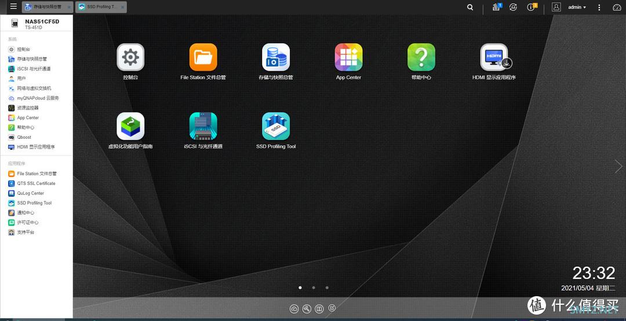Click the 2021/05/04 星期二 date text
Screen dimensions: 626x321
[588, 288]
